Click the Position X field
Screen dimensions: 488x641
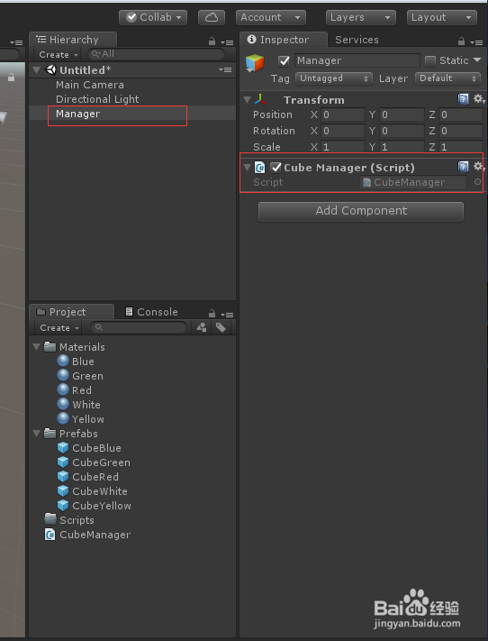(x=343, y=114)
